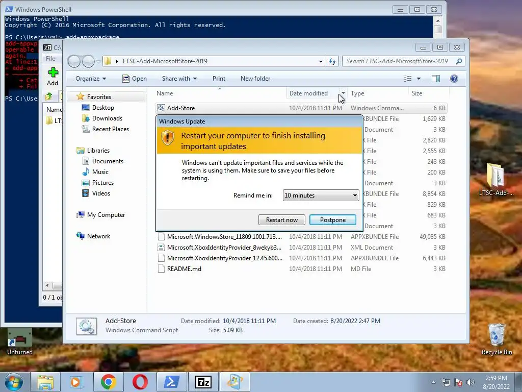
Task: Switch to 7-Zip via taskbar icon
Action: pos(203,382)
